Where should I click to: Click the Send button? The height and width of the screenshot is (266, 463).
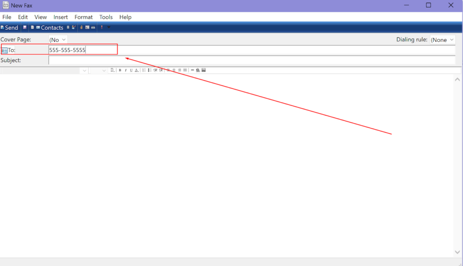pos(10,27)
